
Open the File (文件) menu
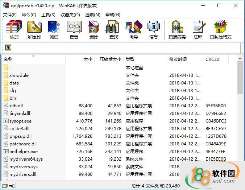[10, 15]
